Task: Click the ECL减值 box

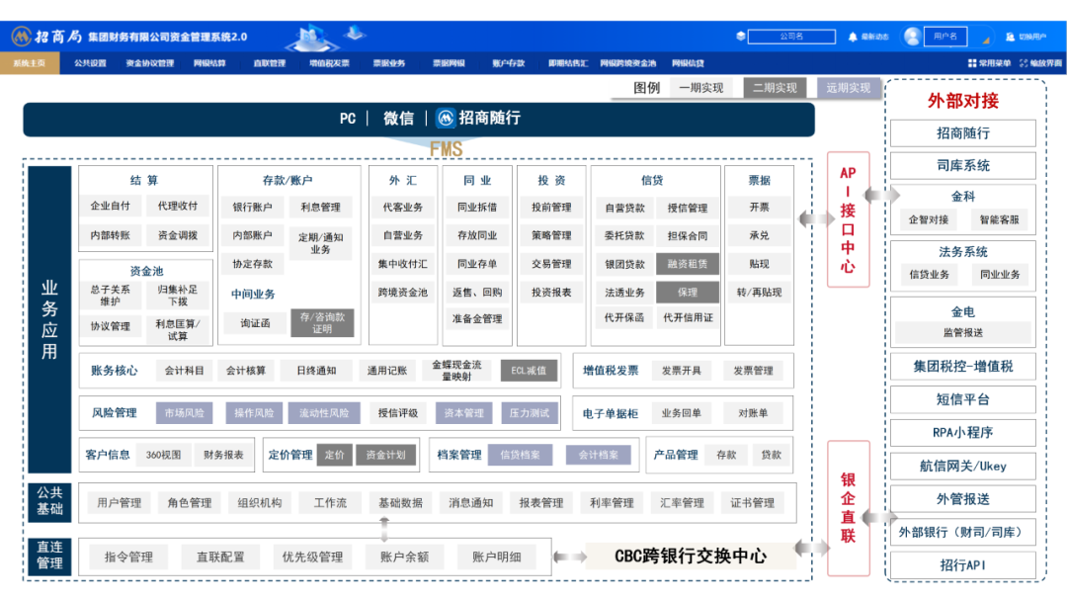Action: point(529,371)
